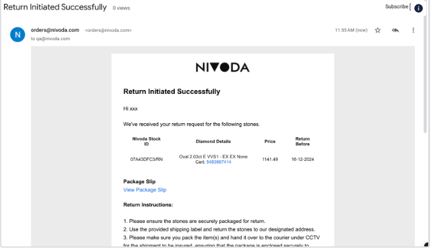Open the three-dot more options menu
Viewport: 432px width, 249px height.
pyautogui.click(x=413, y=30)
